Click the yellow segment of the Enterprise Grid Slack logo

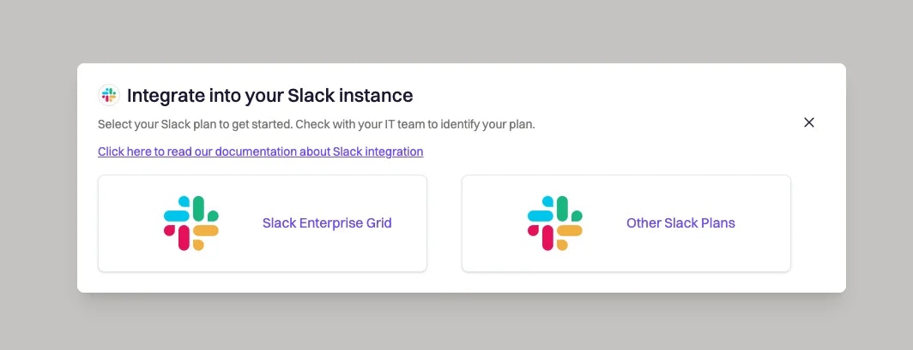point(206,231)
